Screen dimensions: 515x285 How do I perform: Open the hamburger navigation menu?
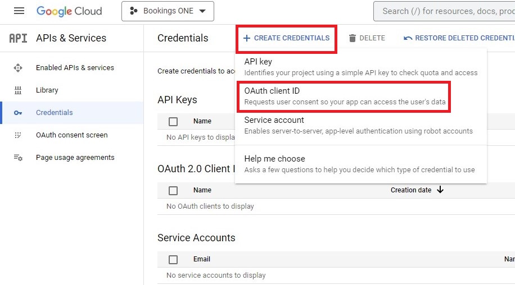19,11
